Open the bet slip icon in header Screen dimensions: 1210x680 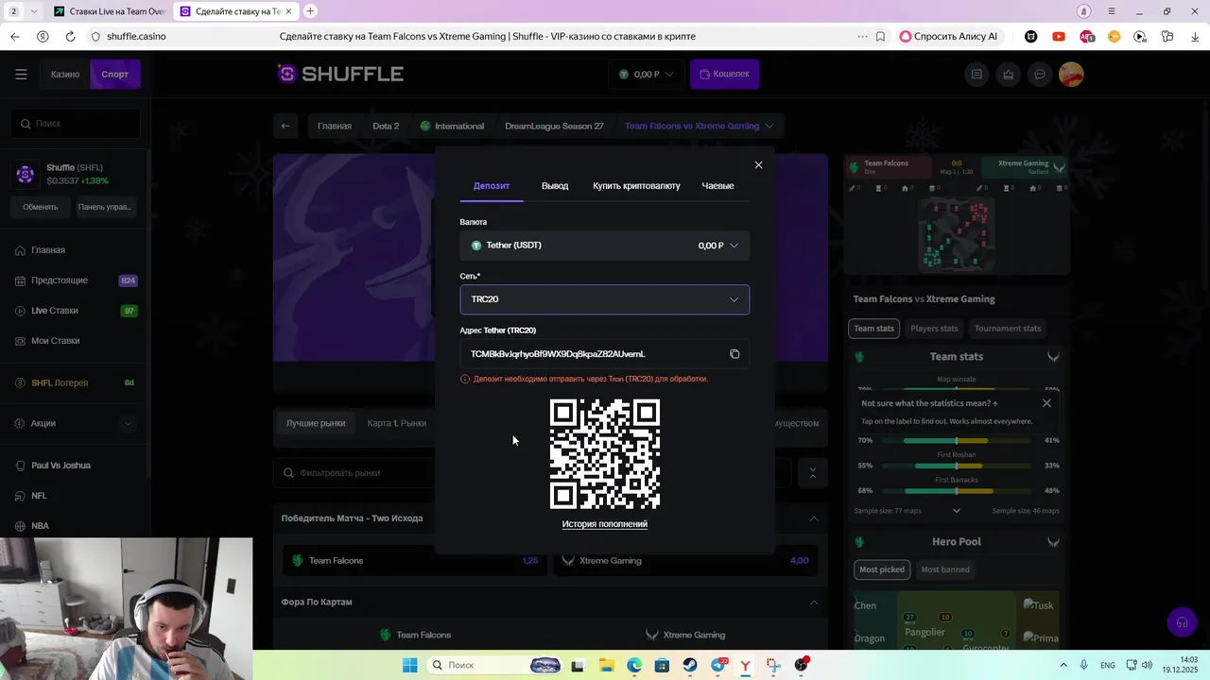(x=977, y=75)
